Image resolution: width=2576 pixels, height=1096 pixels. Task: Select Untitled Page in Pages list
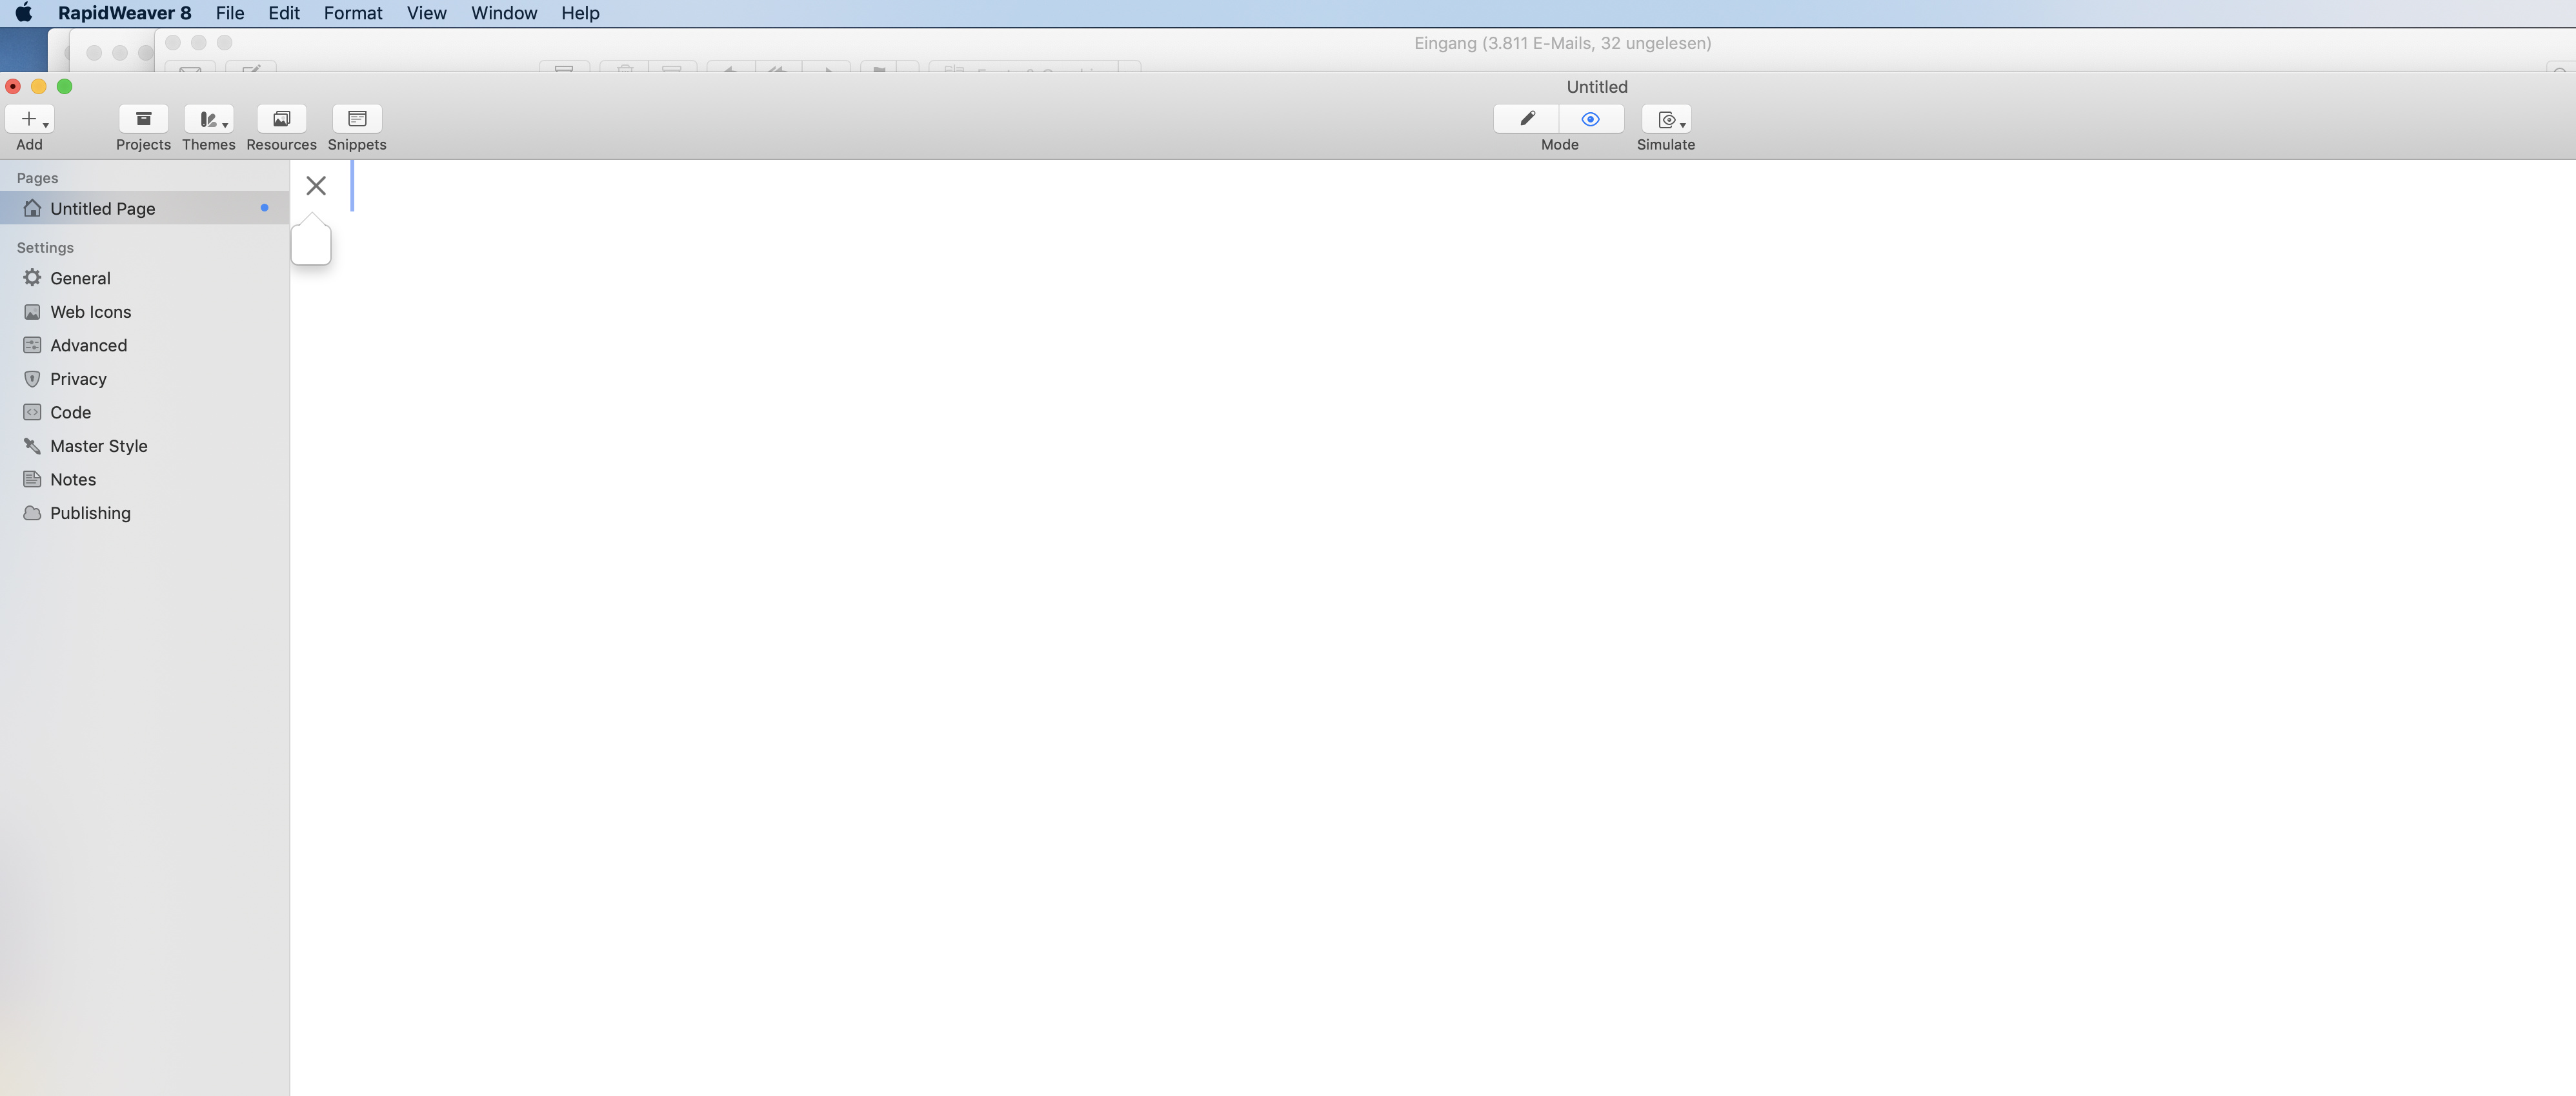coord(145,208)
